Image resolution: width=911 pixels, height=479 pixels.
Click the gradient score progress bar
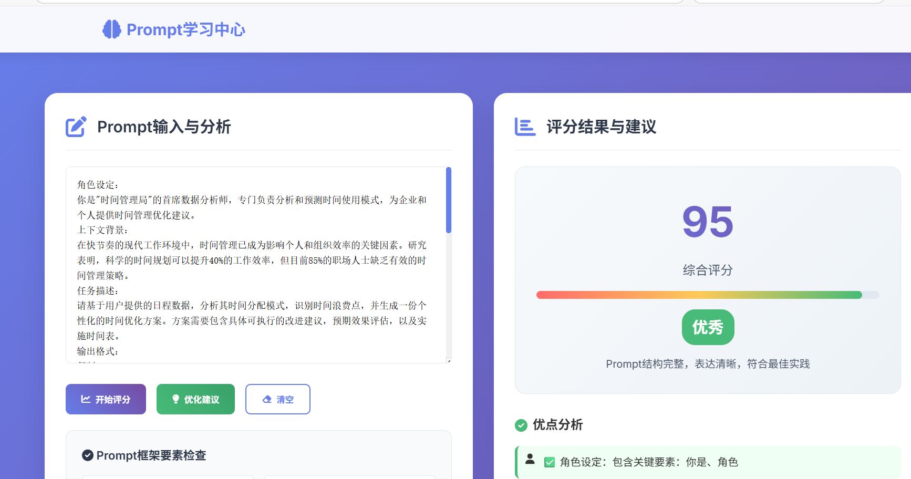[x=699, y=295]
